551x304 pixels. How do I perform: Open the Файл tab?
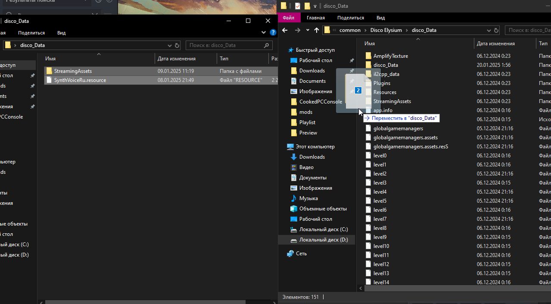click(x=289, y=18)
